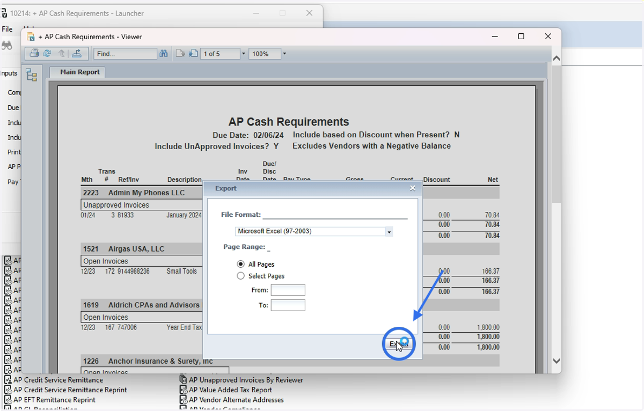Click AP Unapproved Invoices By Reviewer icon
This screenshot has width=644, height=411.
click(x=184, y=380)
